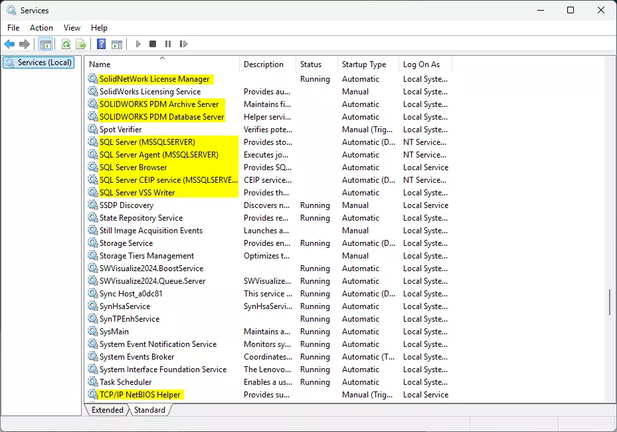Click the Restart Service icon
Image resolution: width=617 pixels, height=432 pixels.
183,44
